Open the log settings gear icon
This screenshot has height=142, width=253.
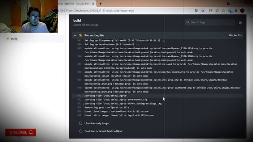tap(240, 23)
